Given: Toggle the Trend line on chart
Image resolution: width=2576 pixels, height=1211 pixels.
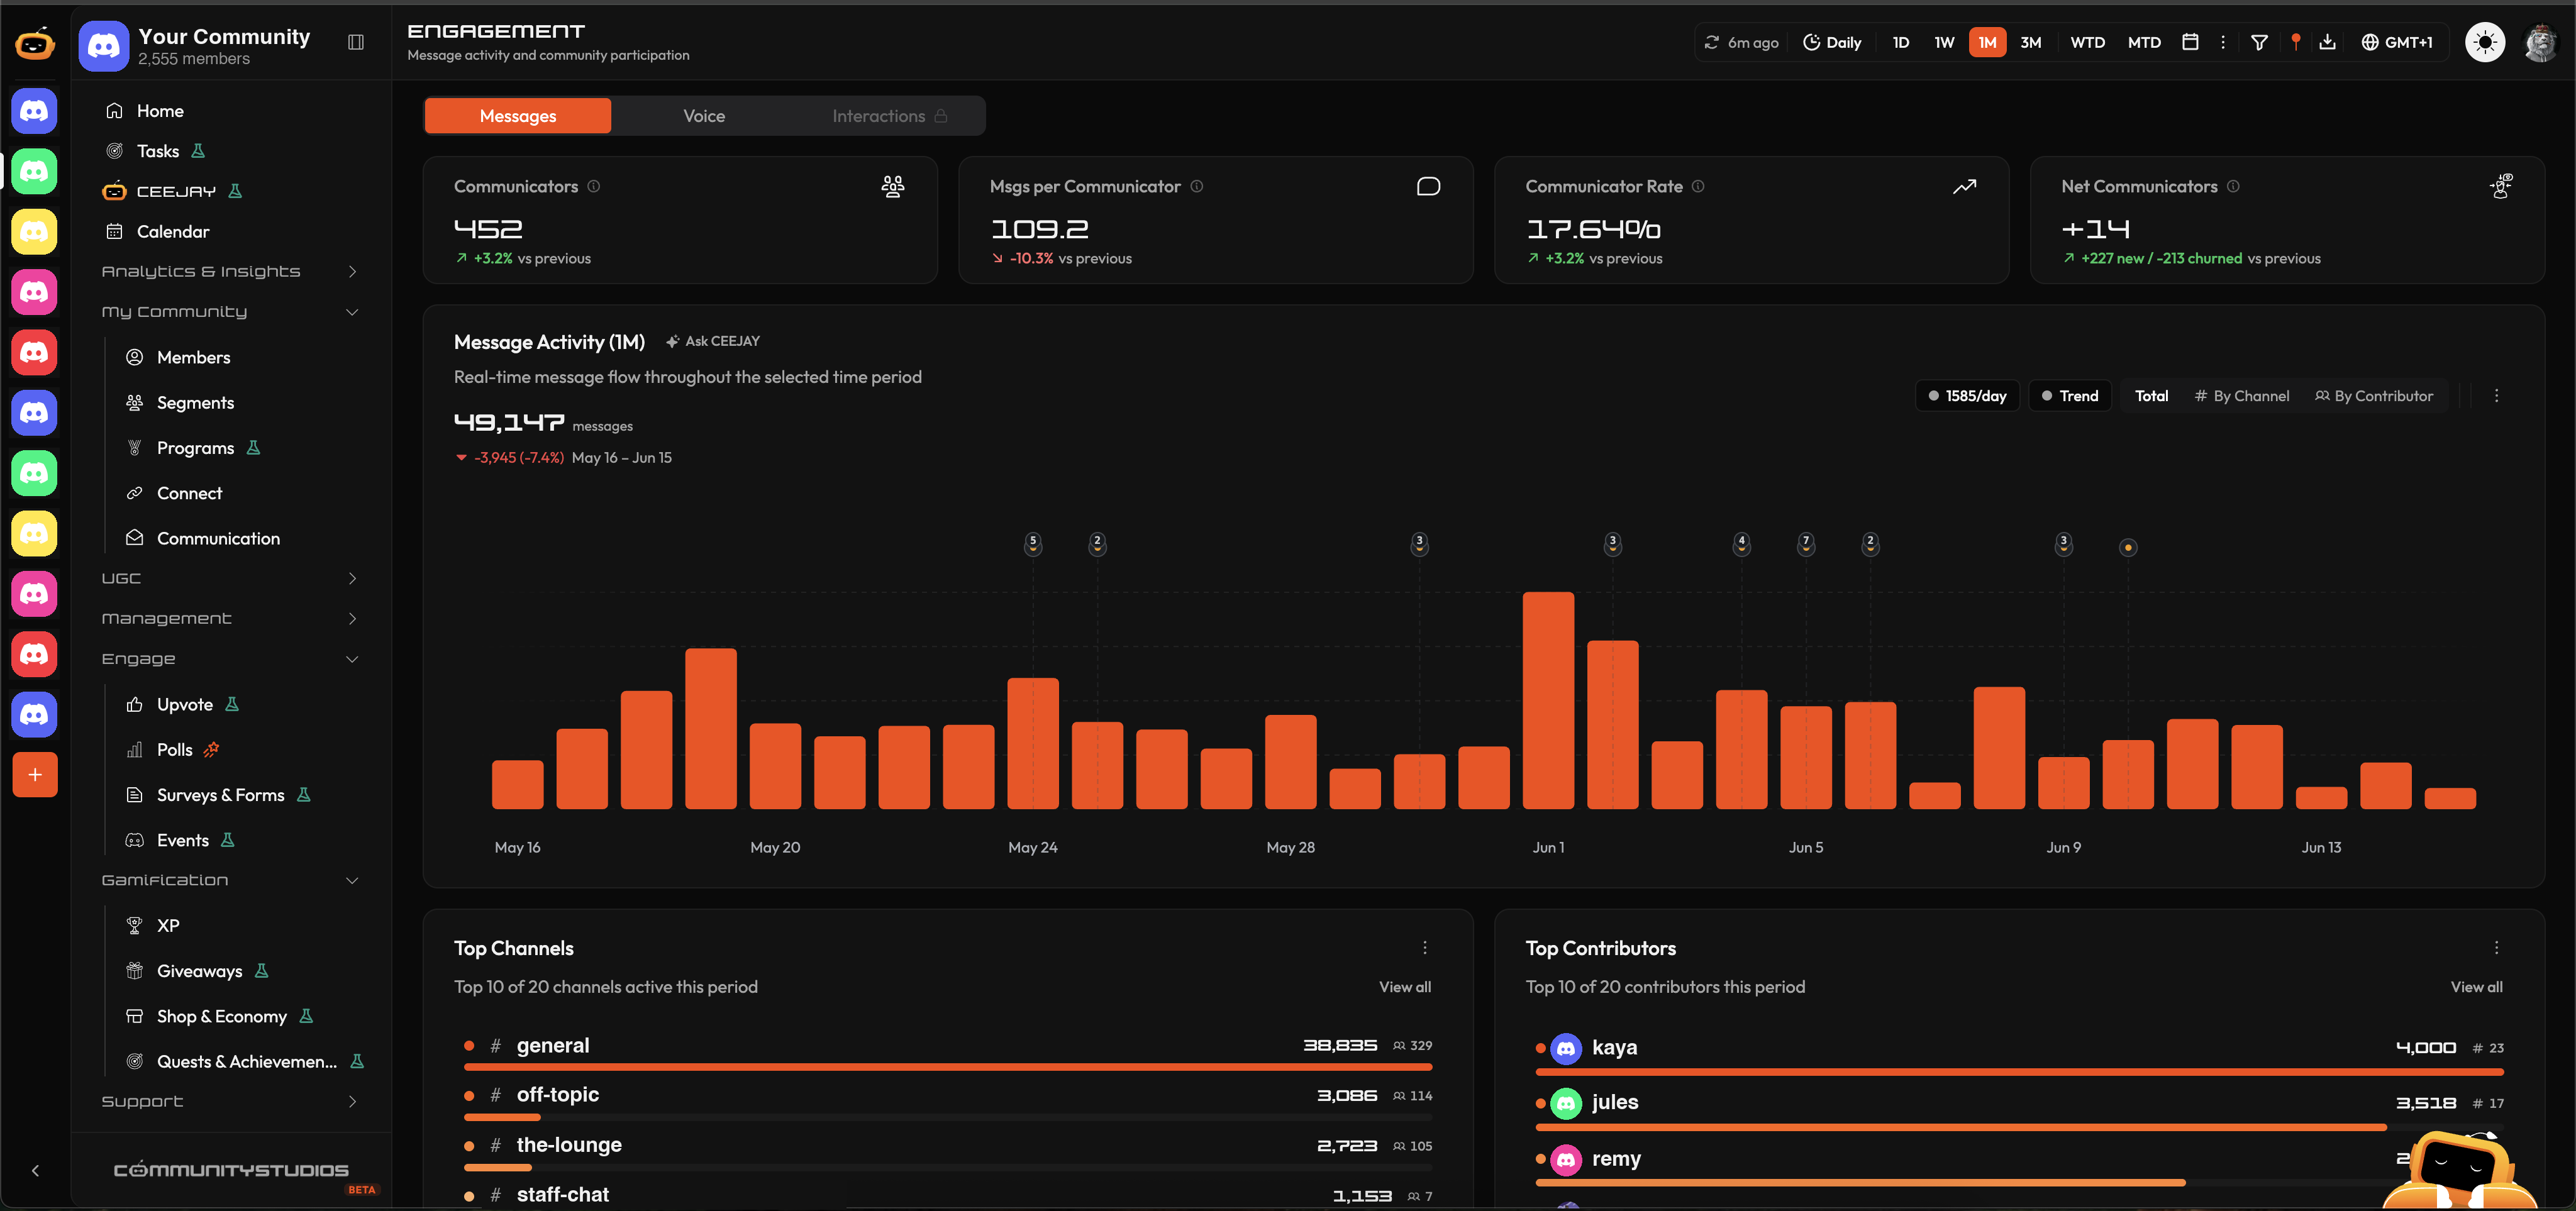Looking at the screenshot, I should 2069,396.
